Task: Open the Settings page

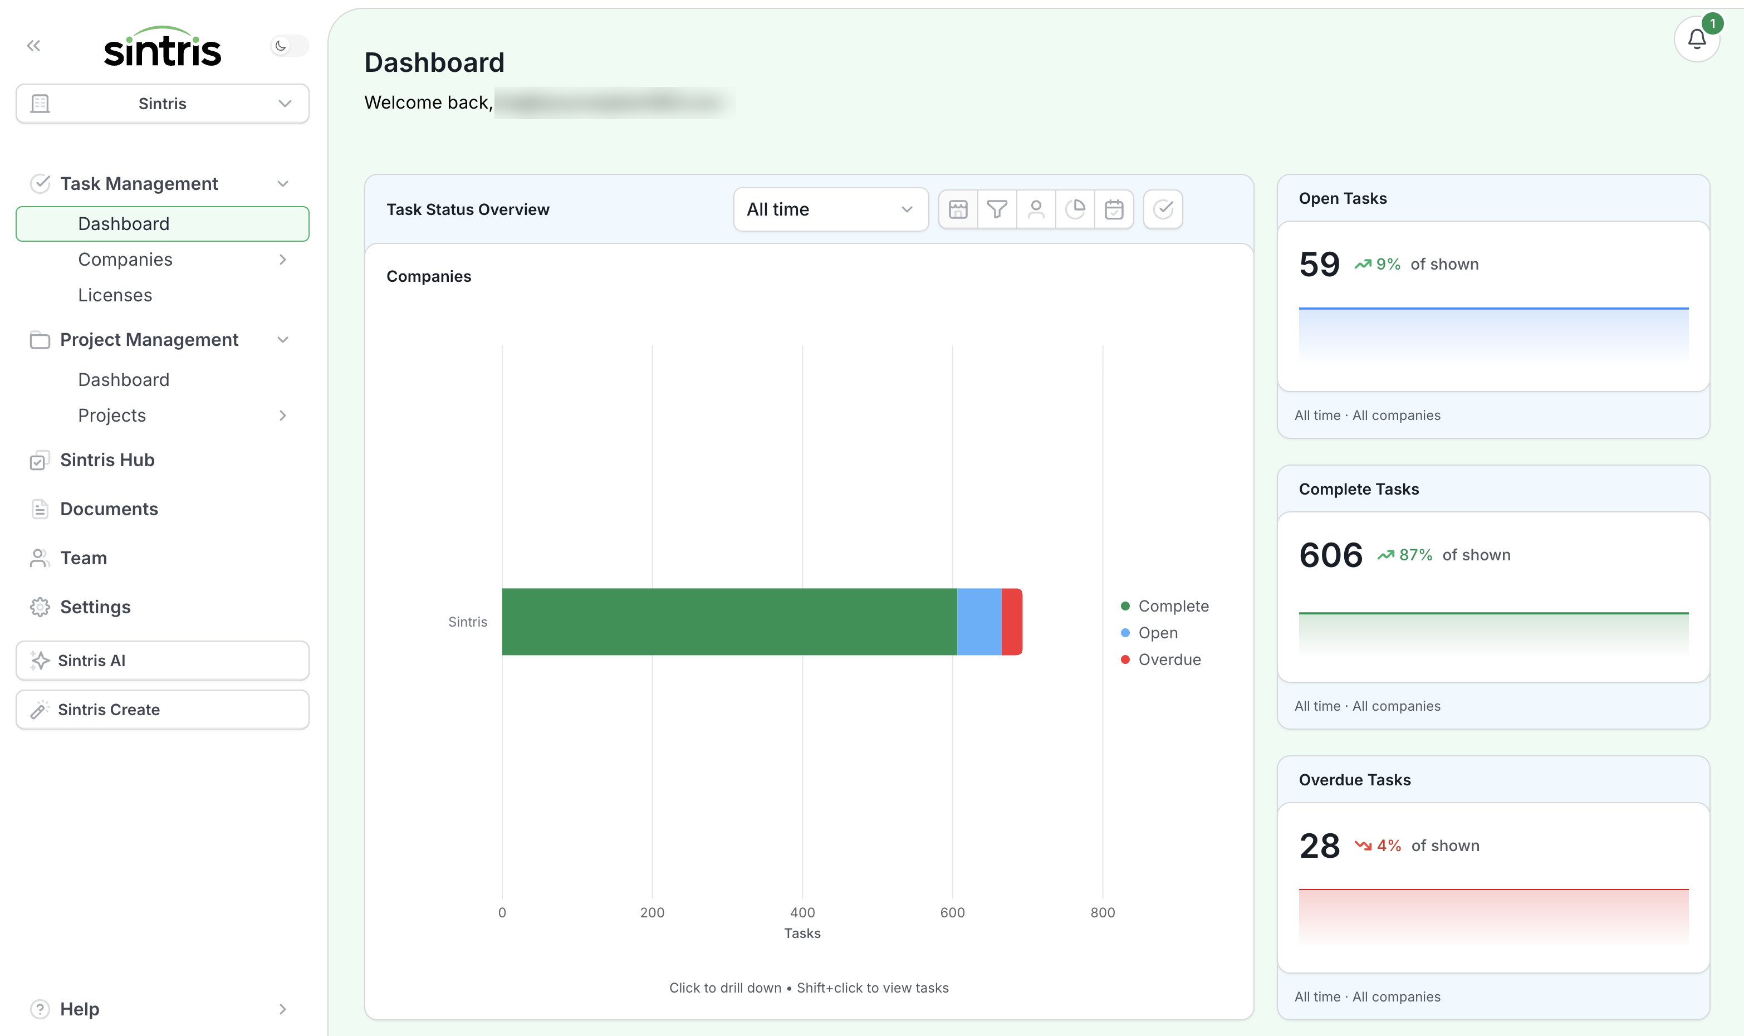Action: pyautogui.click(x=96, y=607)
